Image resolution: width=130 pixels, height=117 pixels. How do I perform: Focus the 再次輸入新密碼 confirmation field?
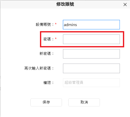(91, 68)
